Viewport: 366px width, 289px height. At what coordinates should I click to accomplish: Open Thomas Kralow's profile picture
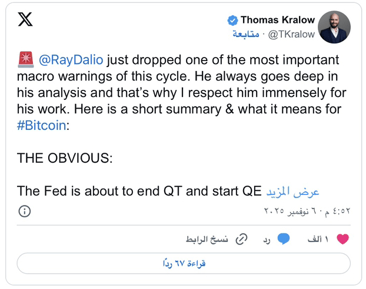click(334, 27)
